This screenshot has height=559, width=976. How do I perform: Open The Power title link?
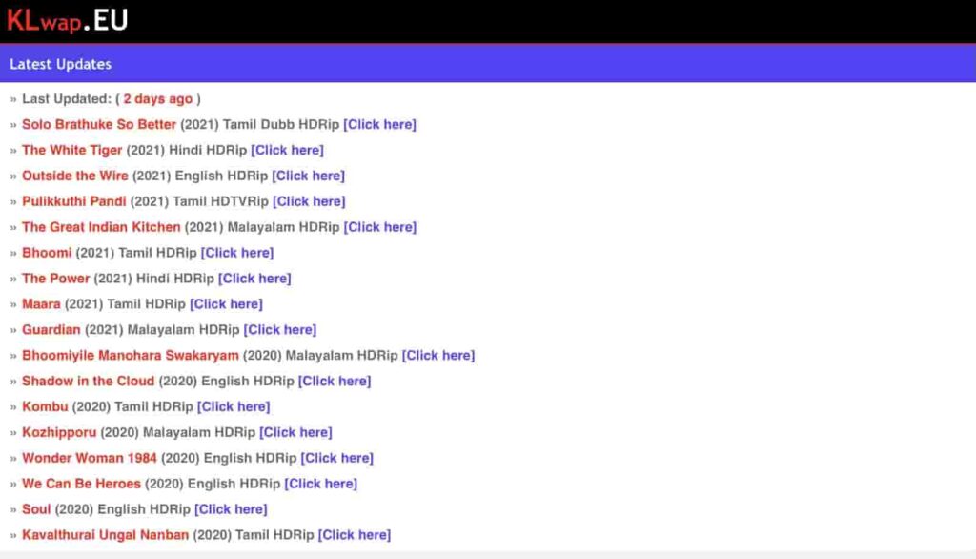[56, 278]
